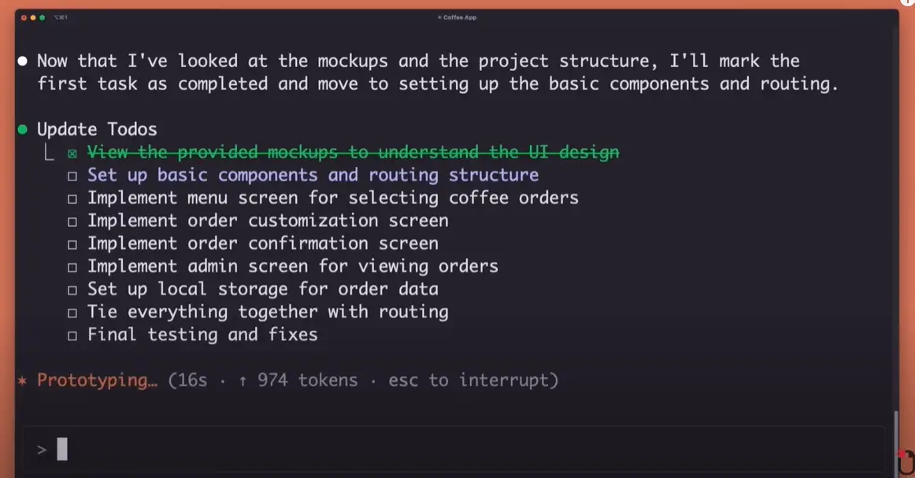Tick checkbox next to Implement order customization screen

[72, 222]
